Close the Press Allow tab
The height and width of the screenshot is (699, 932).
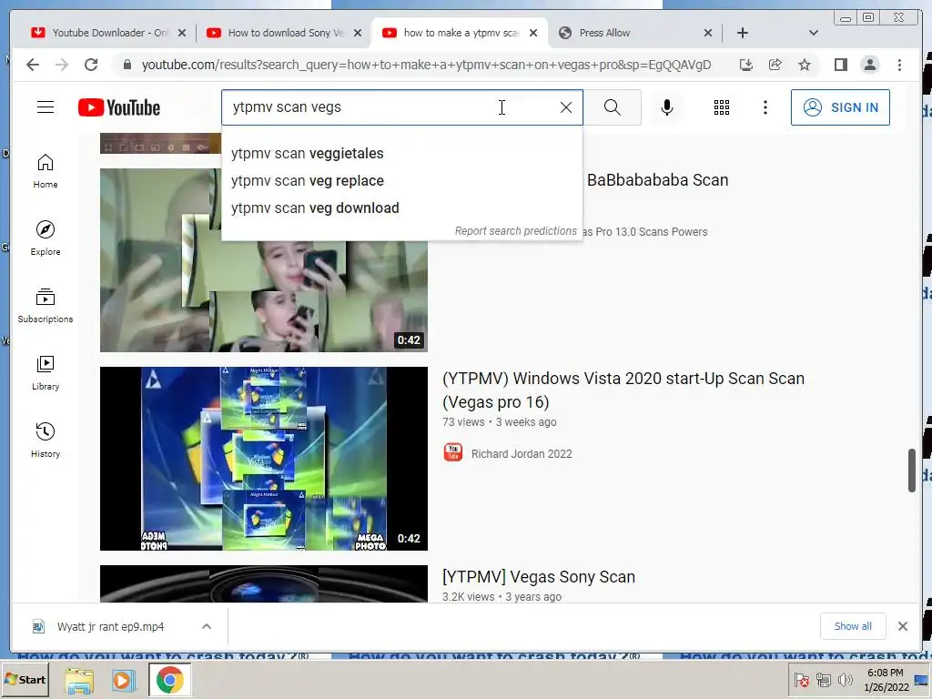tap(707, 33)
